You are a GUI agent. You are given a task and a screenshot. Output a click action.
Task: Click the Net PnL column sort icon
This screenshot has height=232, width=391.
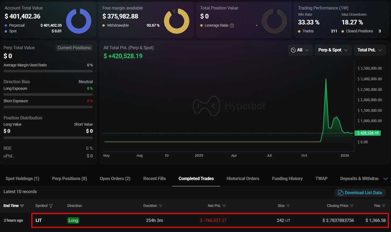pos(224,206)
